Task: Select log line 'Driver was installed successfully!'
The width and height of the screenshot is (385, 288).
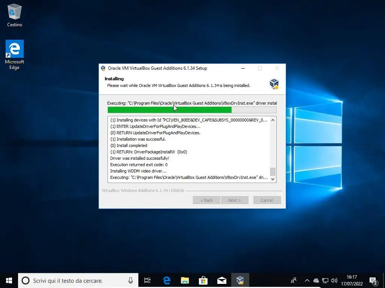Action: (140, 158)
